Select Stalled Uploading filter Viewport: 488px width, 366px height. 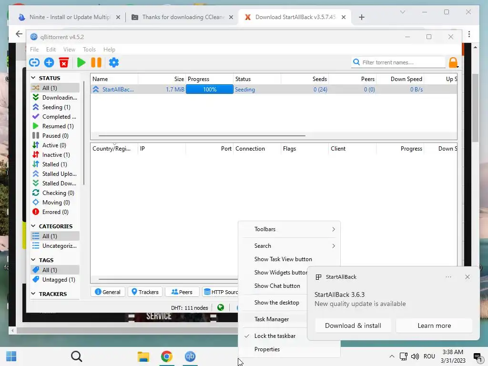tap(55, 174)
